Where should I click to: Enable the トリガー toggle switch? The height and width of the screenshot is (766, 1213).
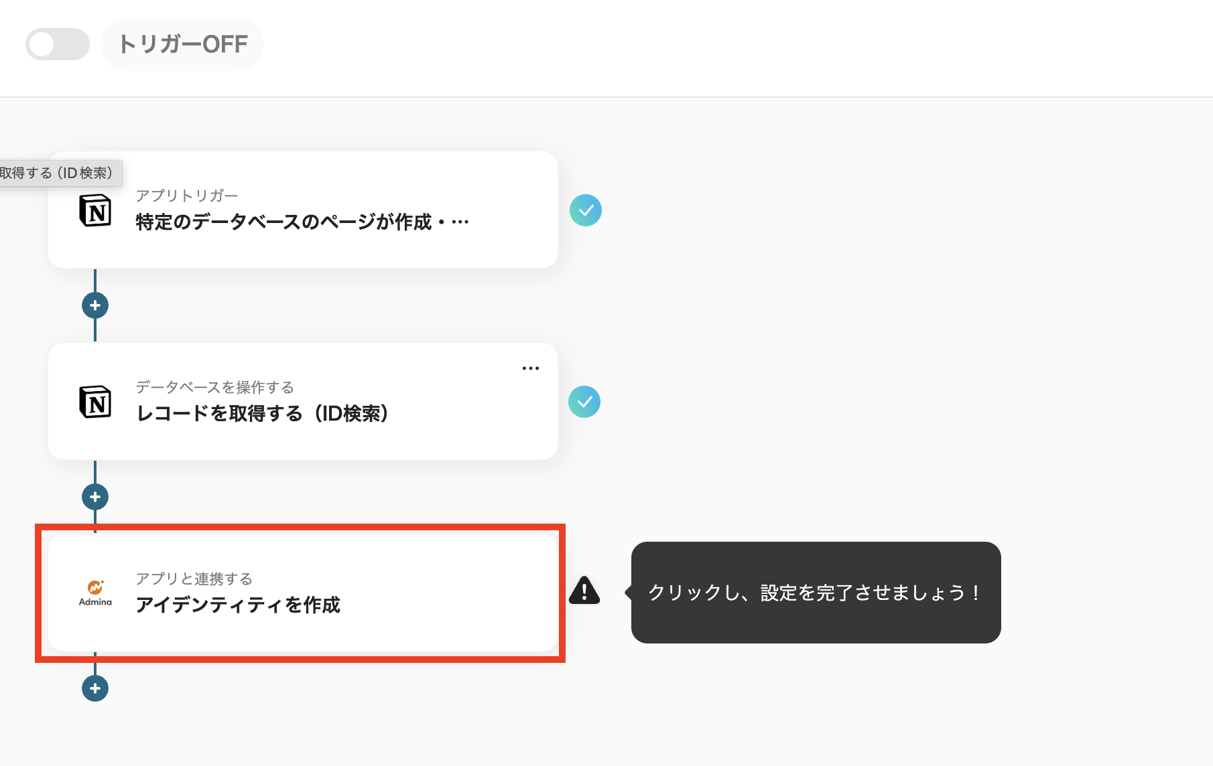[57, 44]
